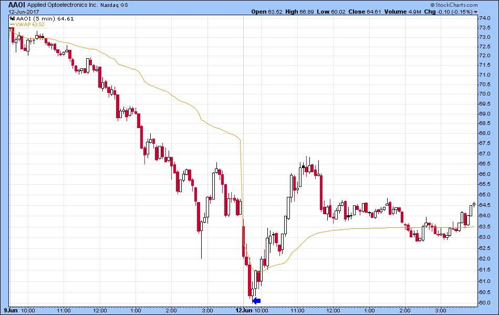This screenshot has height=315, width=499.
Task: Click the Close 64.61 value
Action: pyautogui.click(x=365, y=12)
